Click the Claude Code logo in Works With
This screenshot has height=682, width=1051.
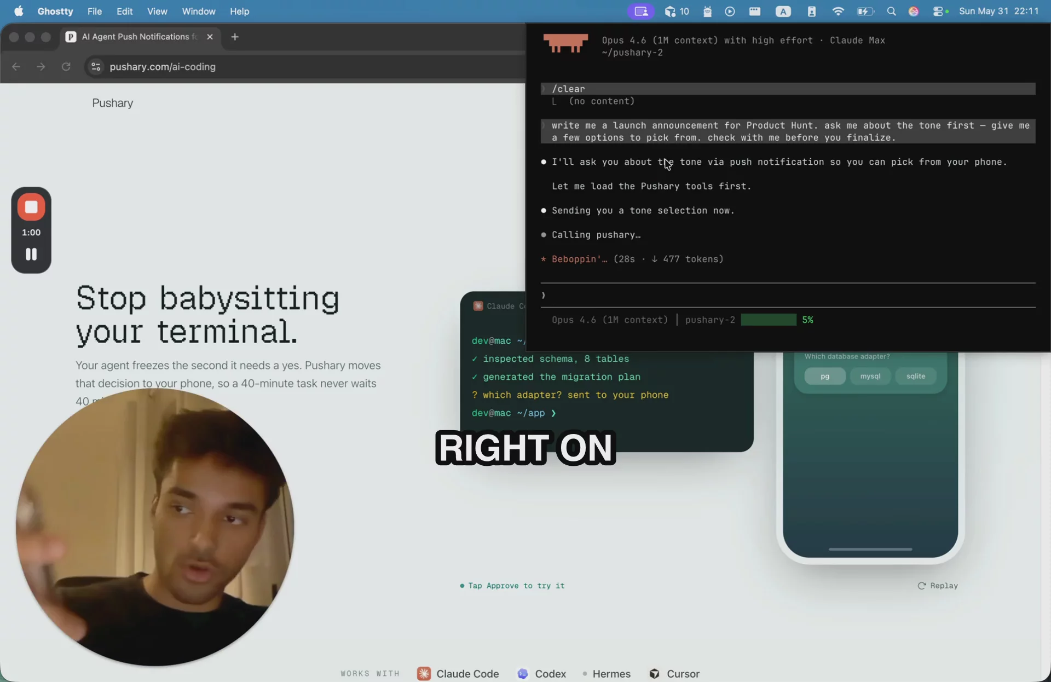424,674
